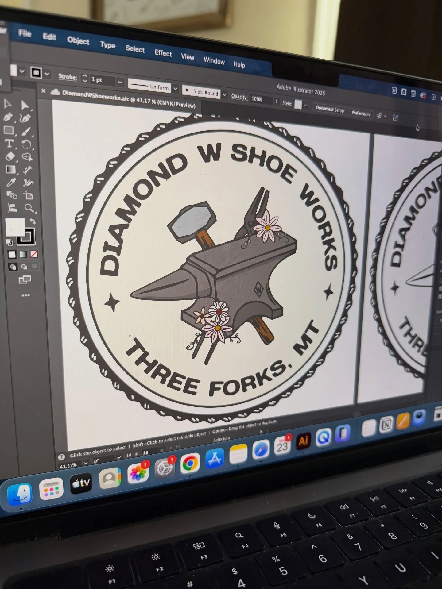Select the Rectangle tool

tap(9, 130)
